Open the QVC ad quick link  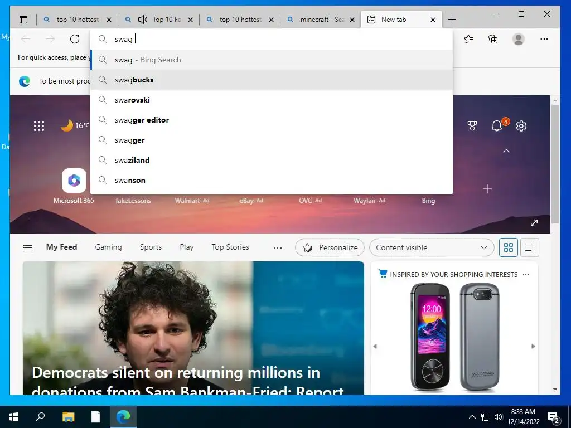click(310, 201)
